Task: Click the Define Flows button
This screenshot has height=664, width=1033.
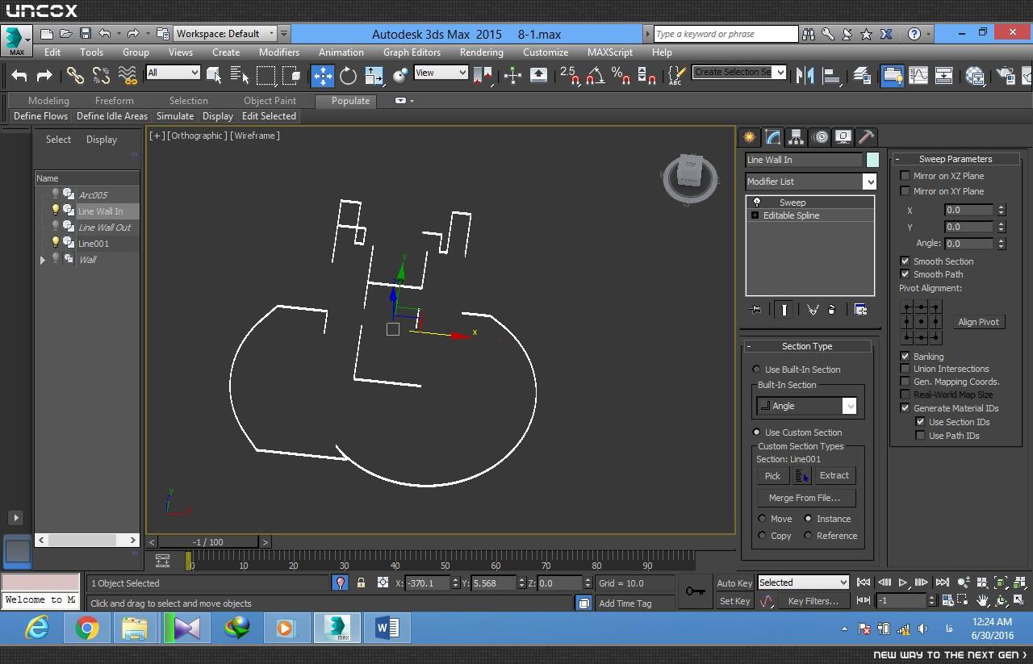Action: point(41,116)
